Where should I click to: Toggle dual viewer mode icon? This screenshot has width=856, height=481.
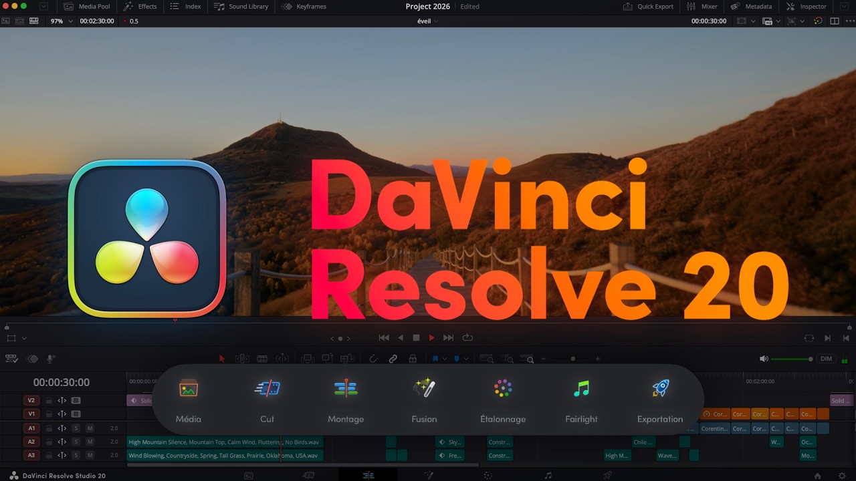[835, 21]
